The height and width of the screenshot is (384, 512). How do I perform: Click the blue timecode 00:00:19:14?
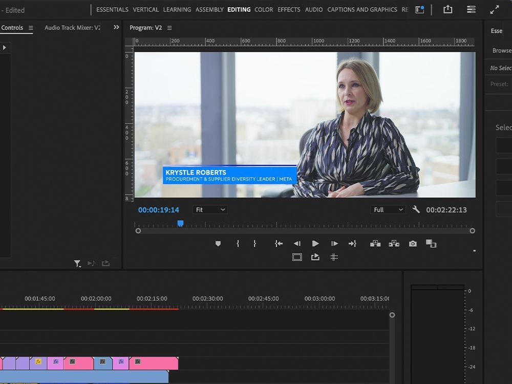coord(158,210)
